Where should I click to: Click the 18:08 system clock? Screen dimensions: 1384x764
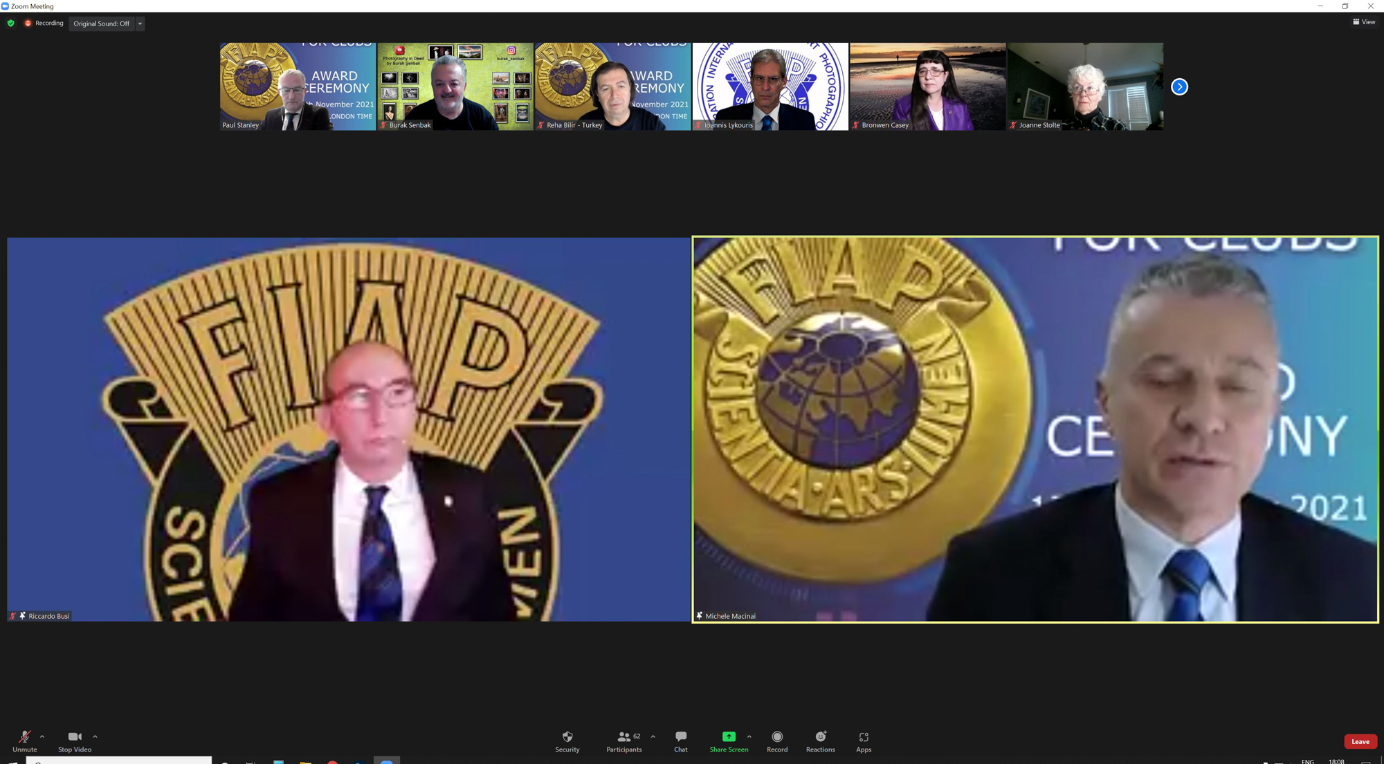pyautogui.click(x=1336, y=761)
